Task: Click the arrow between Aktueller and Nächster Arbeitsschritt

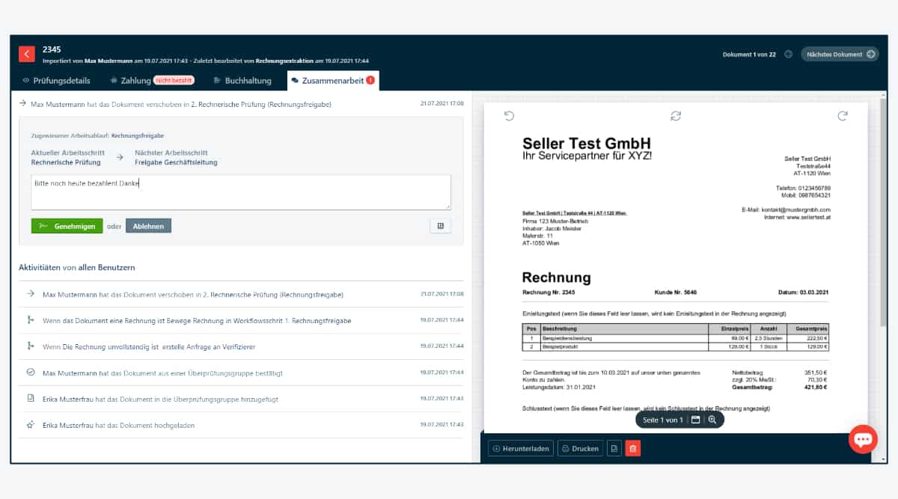Action: click(x=120, y=158)
